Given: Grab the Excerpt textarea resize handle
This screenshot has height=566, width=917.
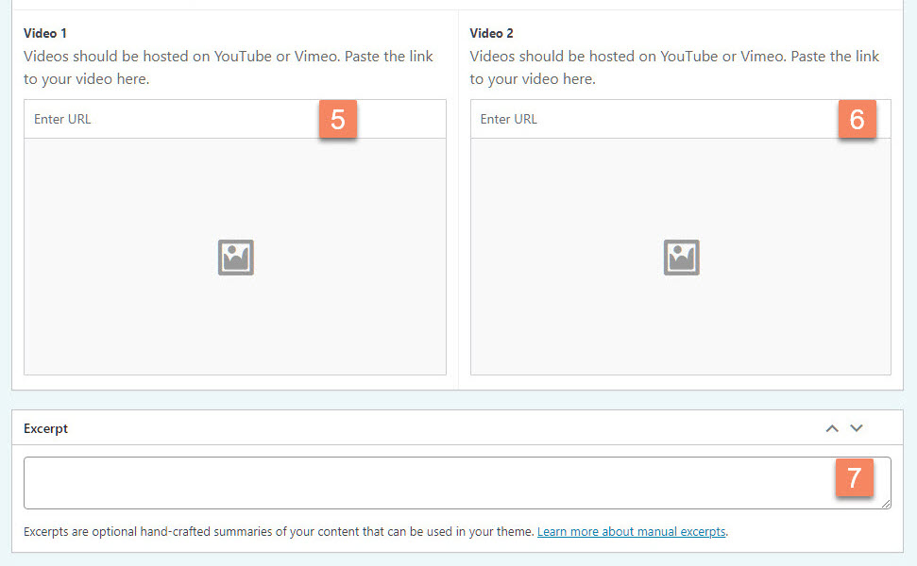Looking at the screenshot, I should 887,505.
